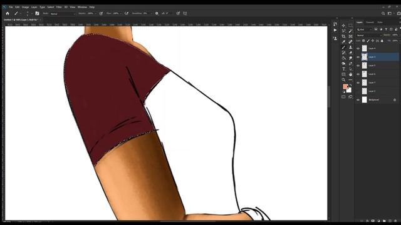Select the Eyedropper tool
The height and width of the screenshot is (225, 401).
(343, 42)
